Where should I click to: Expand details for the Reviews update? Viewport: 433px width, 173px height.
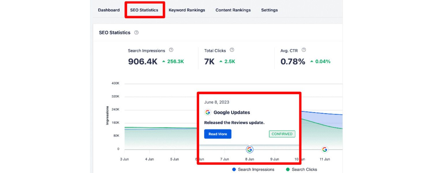pyautogui.click(x=218, y=134)
